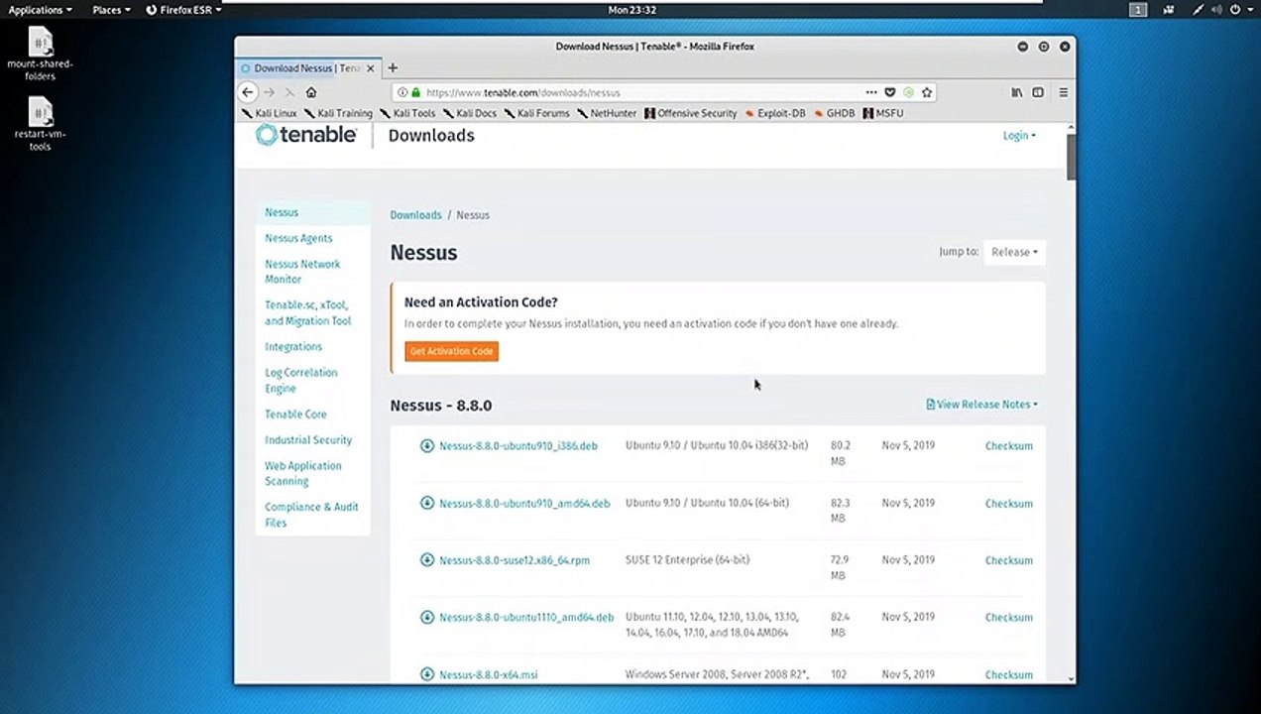The width and height of the screenshot is (1261, 714).
Task: Select Tenable Core in sidebar
Action: (x=295, y=415)
